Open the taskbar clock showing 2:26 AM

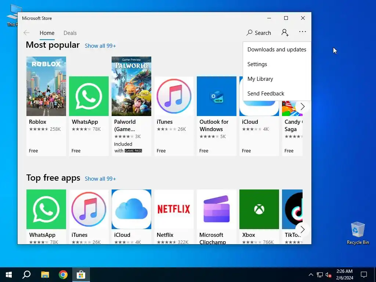pyautogui.click(x=344, y=275)
